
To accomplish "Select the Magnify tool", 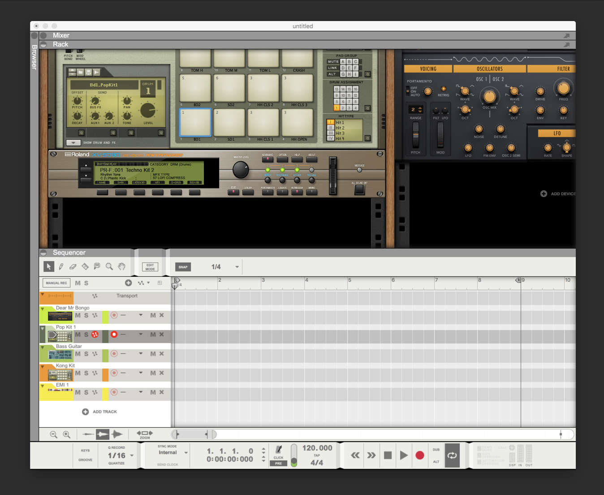I will [x=109, y=267].
